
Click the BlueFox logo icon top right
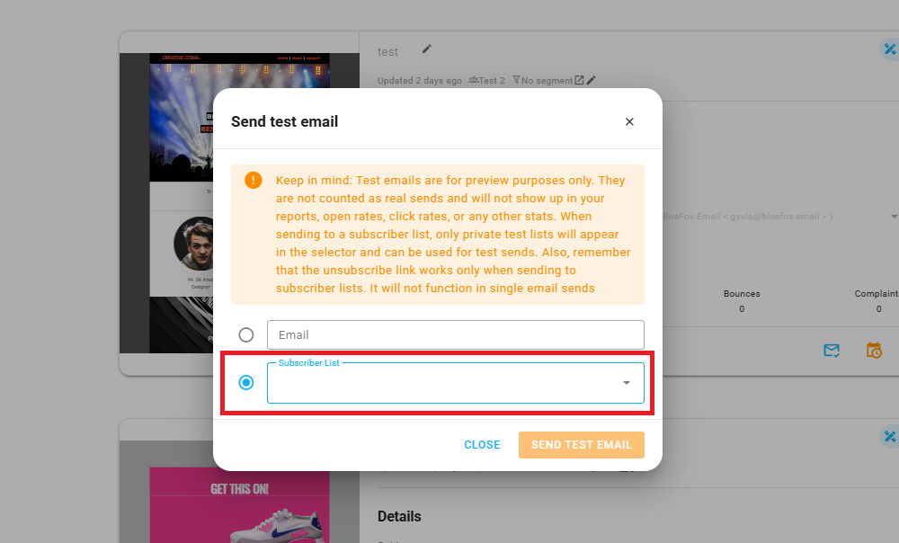pyautogui.click(x=890, y=49)
